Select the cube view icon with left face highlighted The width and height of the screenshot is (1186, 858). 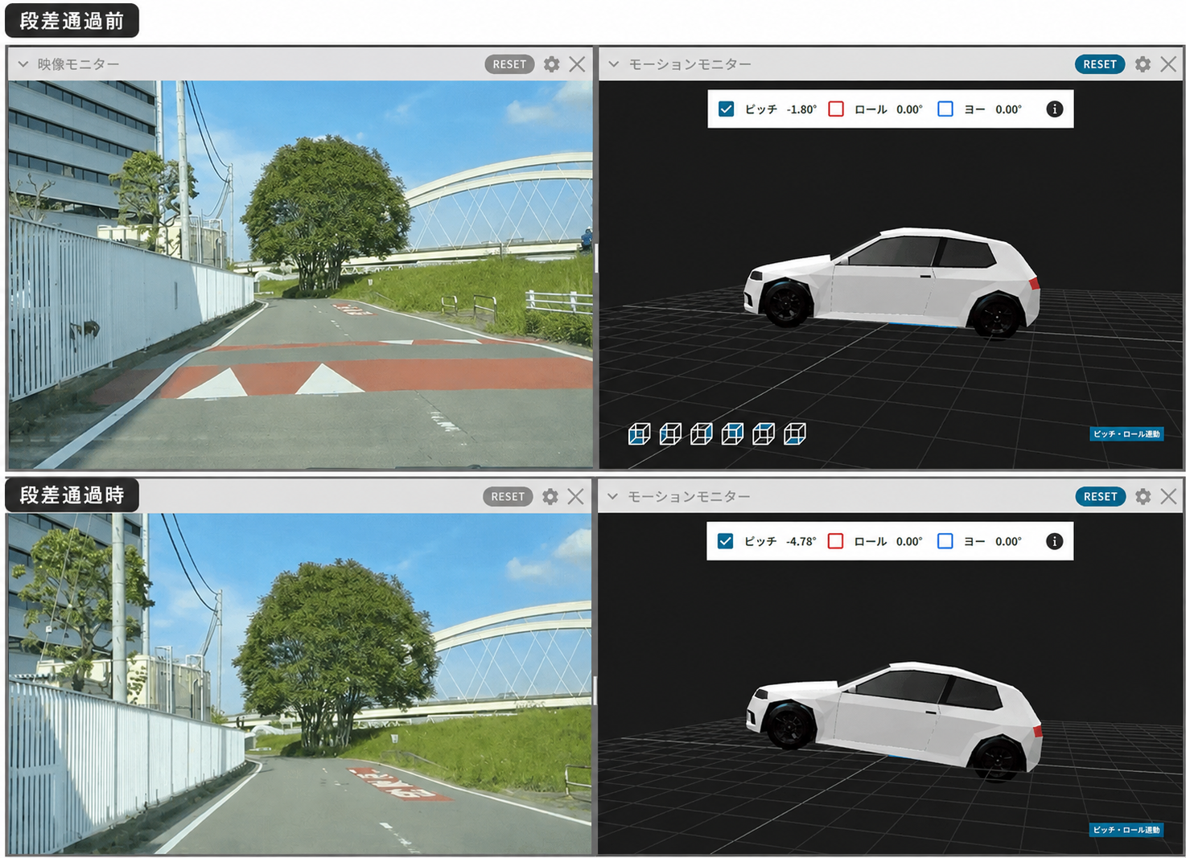670,434
